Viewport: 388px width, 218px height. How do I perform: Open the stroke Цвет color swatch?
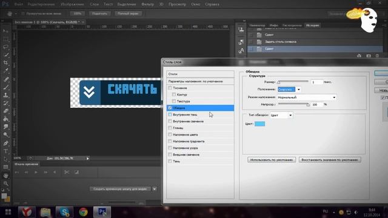pyautogui.click(x=260, y=124)
